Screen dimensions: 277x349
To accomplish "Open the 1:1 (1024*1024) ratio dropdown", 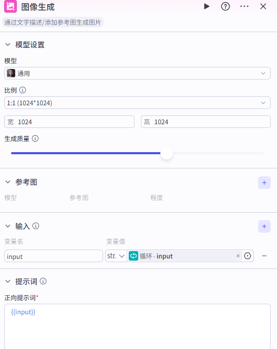I will 137,103.
